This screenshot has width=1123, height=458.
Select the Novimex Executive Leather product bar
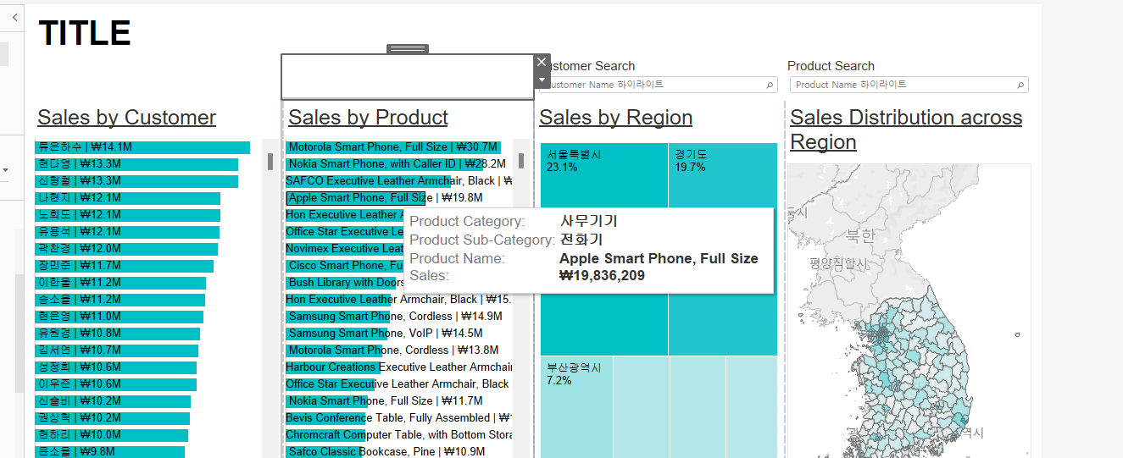point(344,249)
